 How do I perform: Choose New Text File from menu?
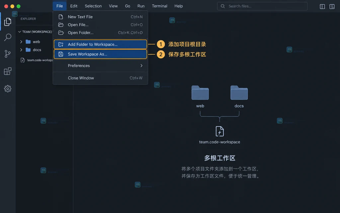100,17
